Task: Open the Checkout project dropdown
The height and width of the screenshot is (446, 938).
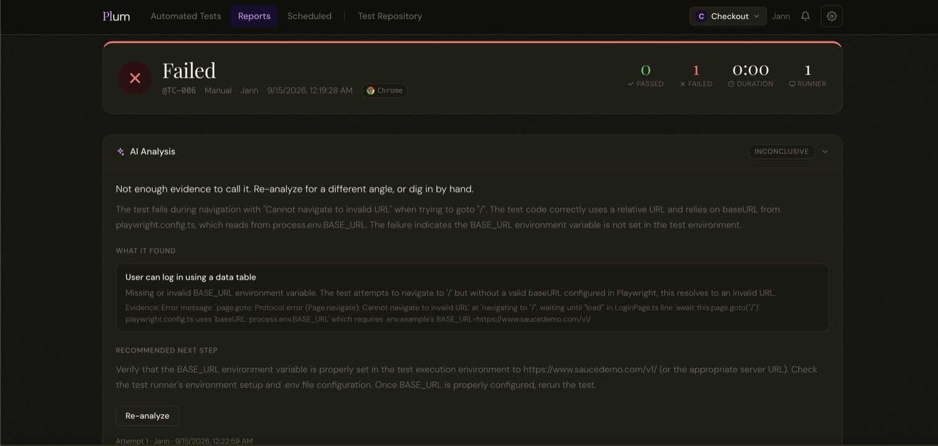Action: point(728,16)
